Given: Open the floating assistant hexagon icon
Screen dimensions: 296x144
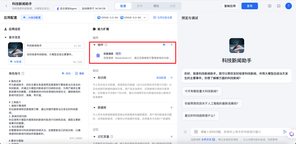Looking at the screenshot, I should coord(292,134).
